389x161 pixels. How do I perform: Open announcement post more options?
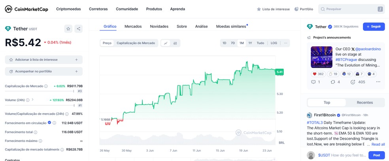click(x=378, y=82)
